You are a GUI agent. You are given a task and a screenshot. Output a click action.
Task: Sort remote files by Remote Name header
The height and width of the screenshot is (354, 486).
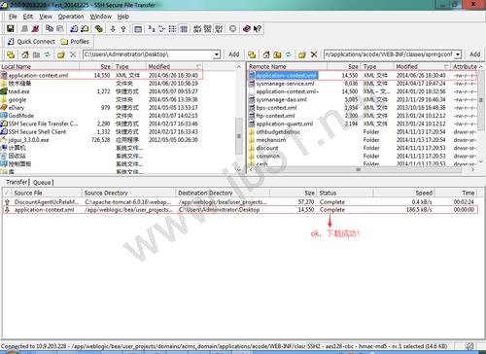point(288,66)
